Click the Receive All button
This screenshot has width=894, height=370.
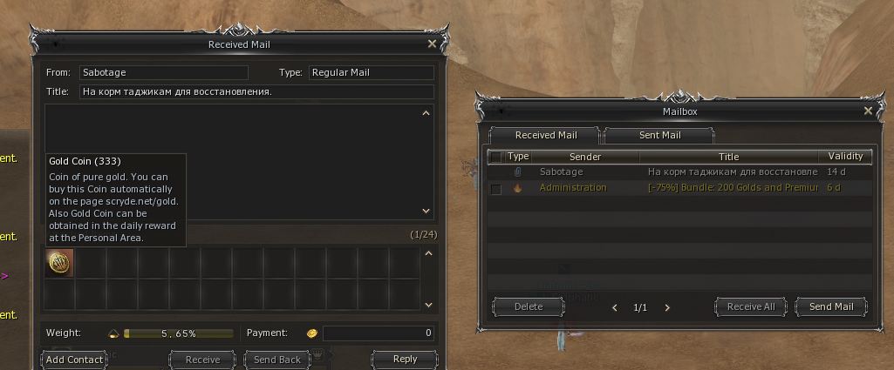751,306
